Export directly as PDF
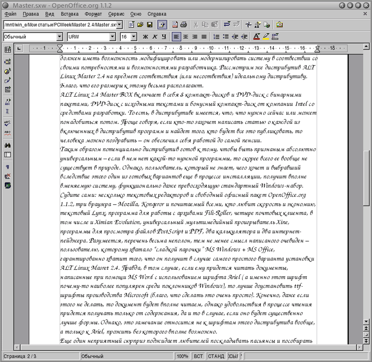Image resolution: width=372 pixels, height=362 pixels. point(175,24)
